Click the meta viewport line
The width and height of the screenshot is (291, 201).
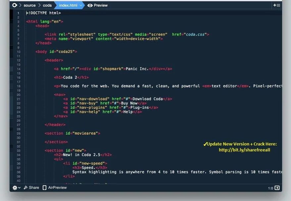point(104,39)
